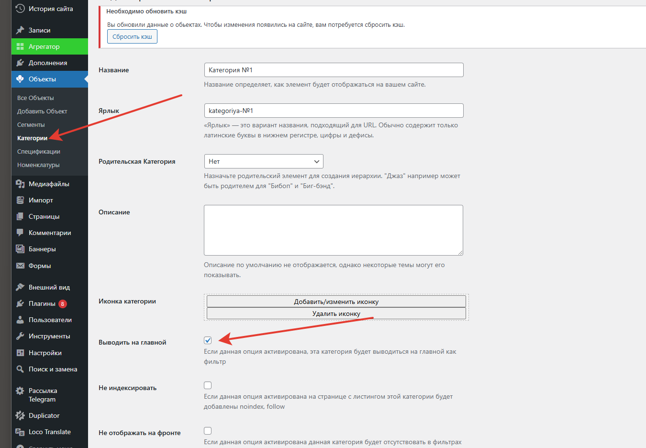
Task: Click the Поиск и замена magnifier icon
Action: pos(20,369)
